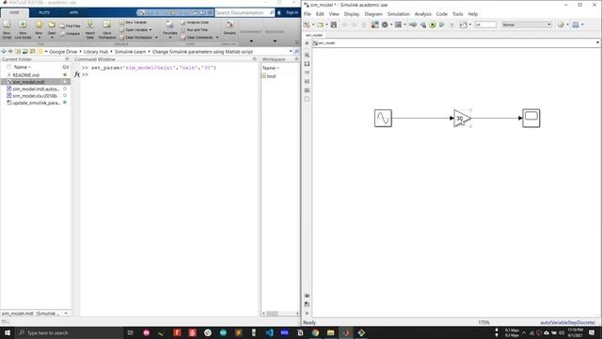The width and height of the screenshot is (602, 339).
Task: Click the tout variable in Workspace
Action: tap(272, 76)
